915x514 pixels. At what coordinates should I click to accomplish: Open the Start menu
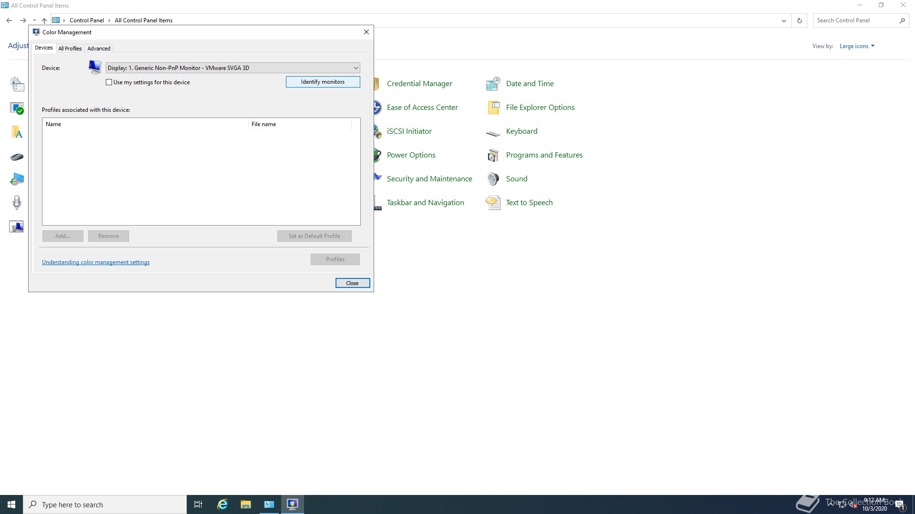pyautogui.click(x=11, y=504)
